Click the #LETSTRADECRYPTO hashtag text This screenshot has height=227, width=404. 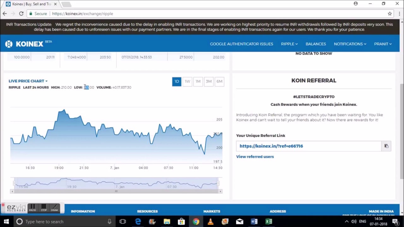click(314, 97)
